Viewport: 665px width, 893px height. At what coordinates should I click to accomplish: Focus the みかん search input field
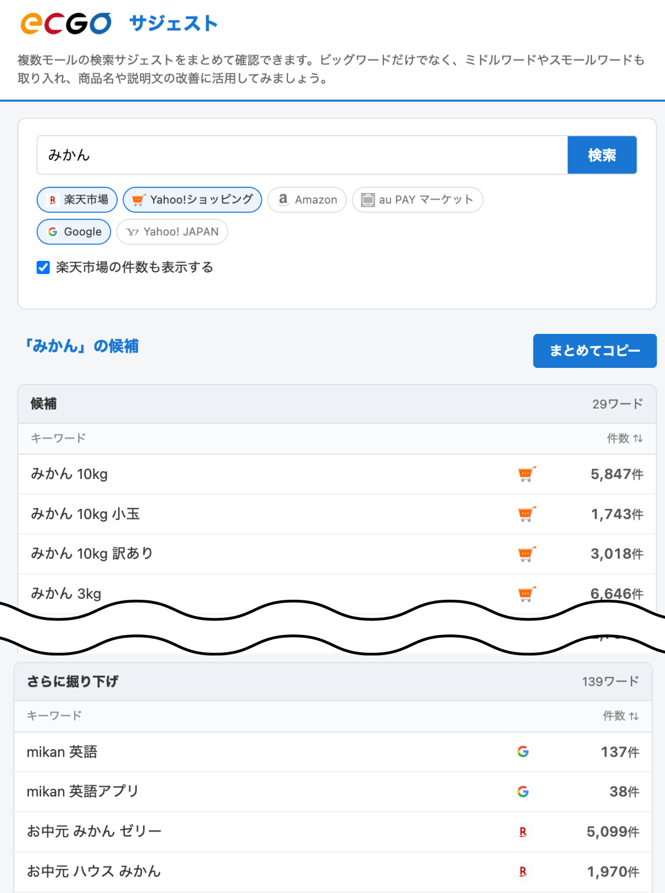pos(302,155)
